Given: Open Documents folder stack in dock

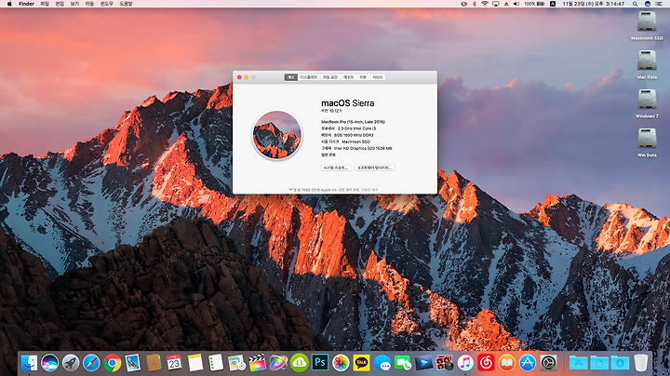Looking at the screenshot, I should 599,363.
